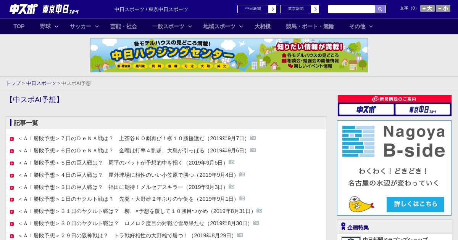
Task: Expand the サッカー dropdown chevron
Action: point(97,26)
